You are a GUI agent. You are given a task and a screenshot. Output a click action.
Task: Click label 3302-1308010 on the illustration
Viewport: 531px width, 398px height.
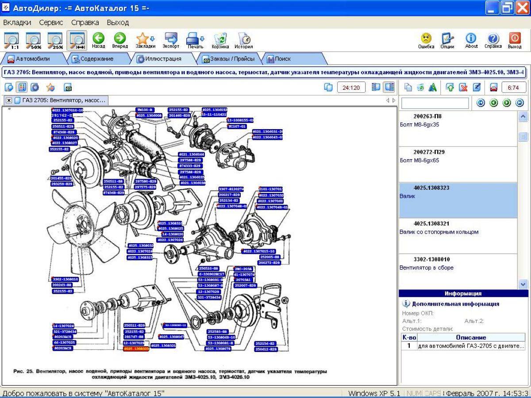pyautogui.click(x=65, y=279)
